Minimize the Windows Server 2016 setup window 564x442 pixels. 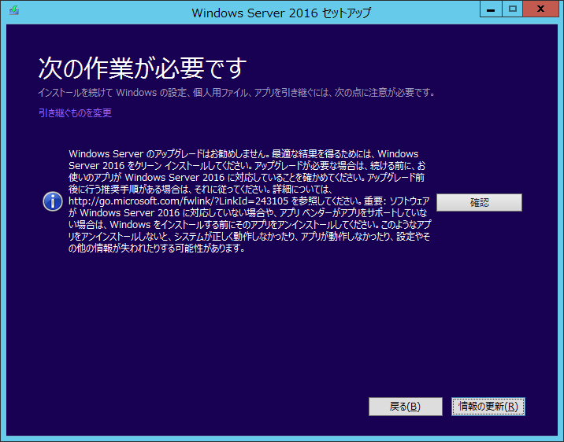[491, 9]
